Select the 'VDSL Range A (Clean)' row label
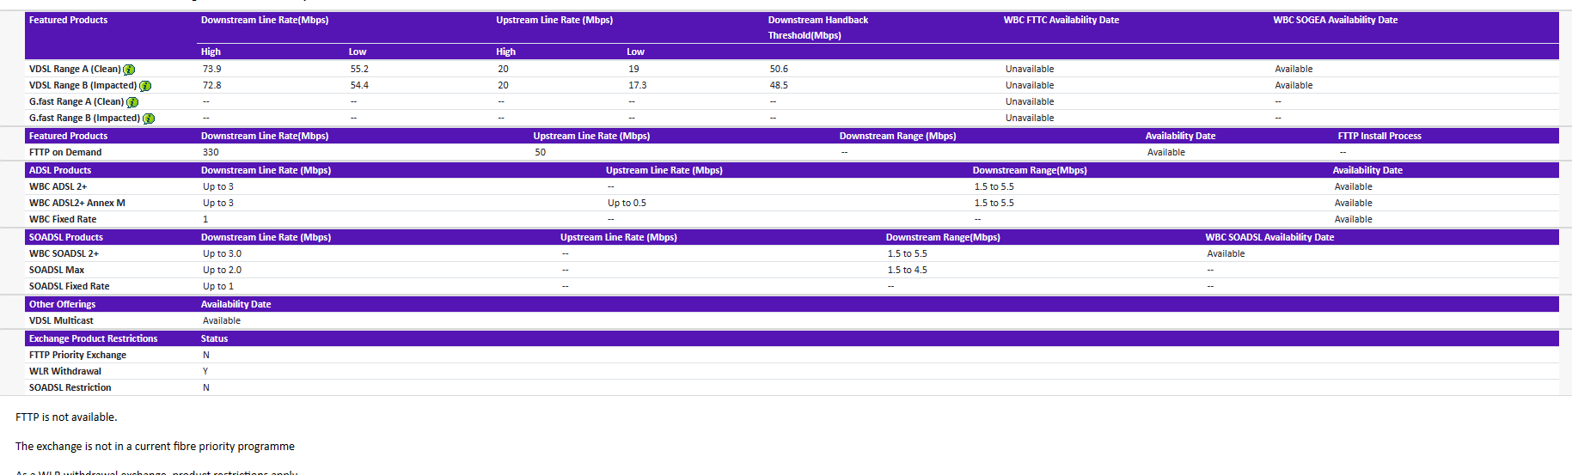This screenshot has height=475, width=1572. pos(75,69)
